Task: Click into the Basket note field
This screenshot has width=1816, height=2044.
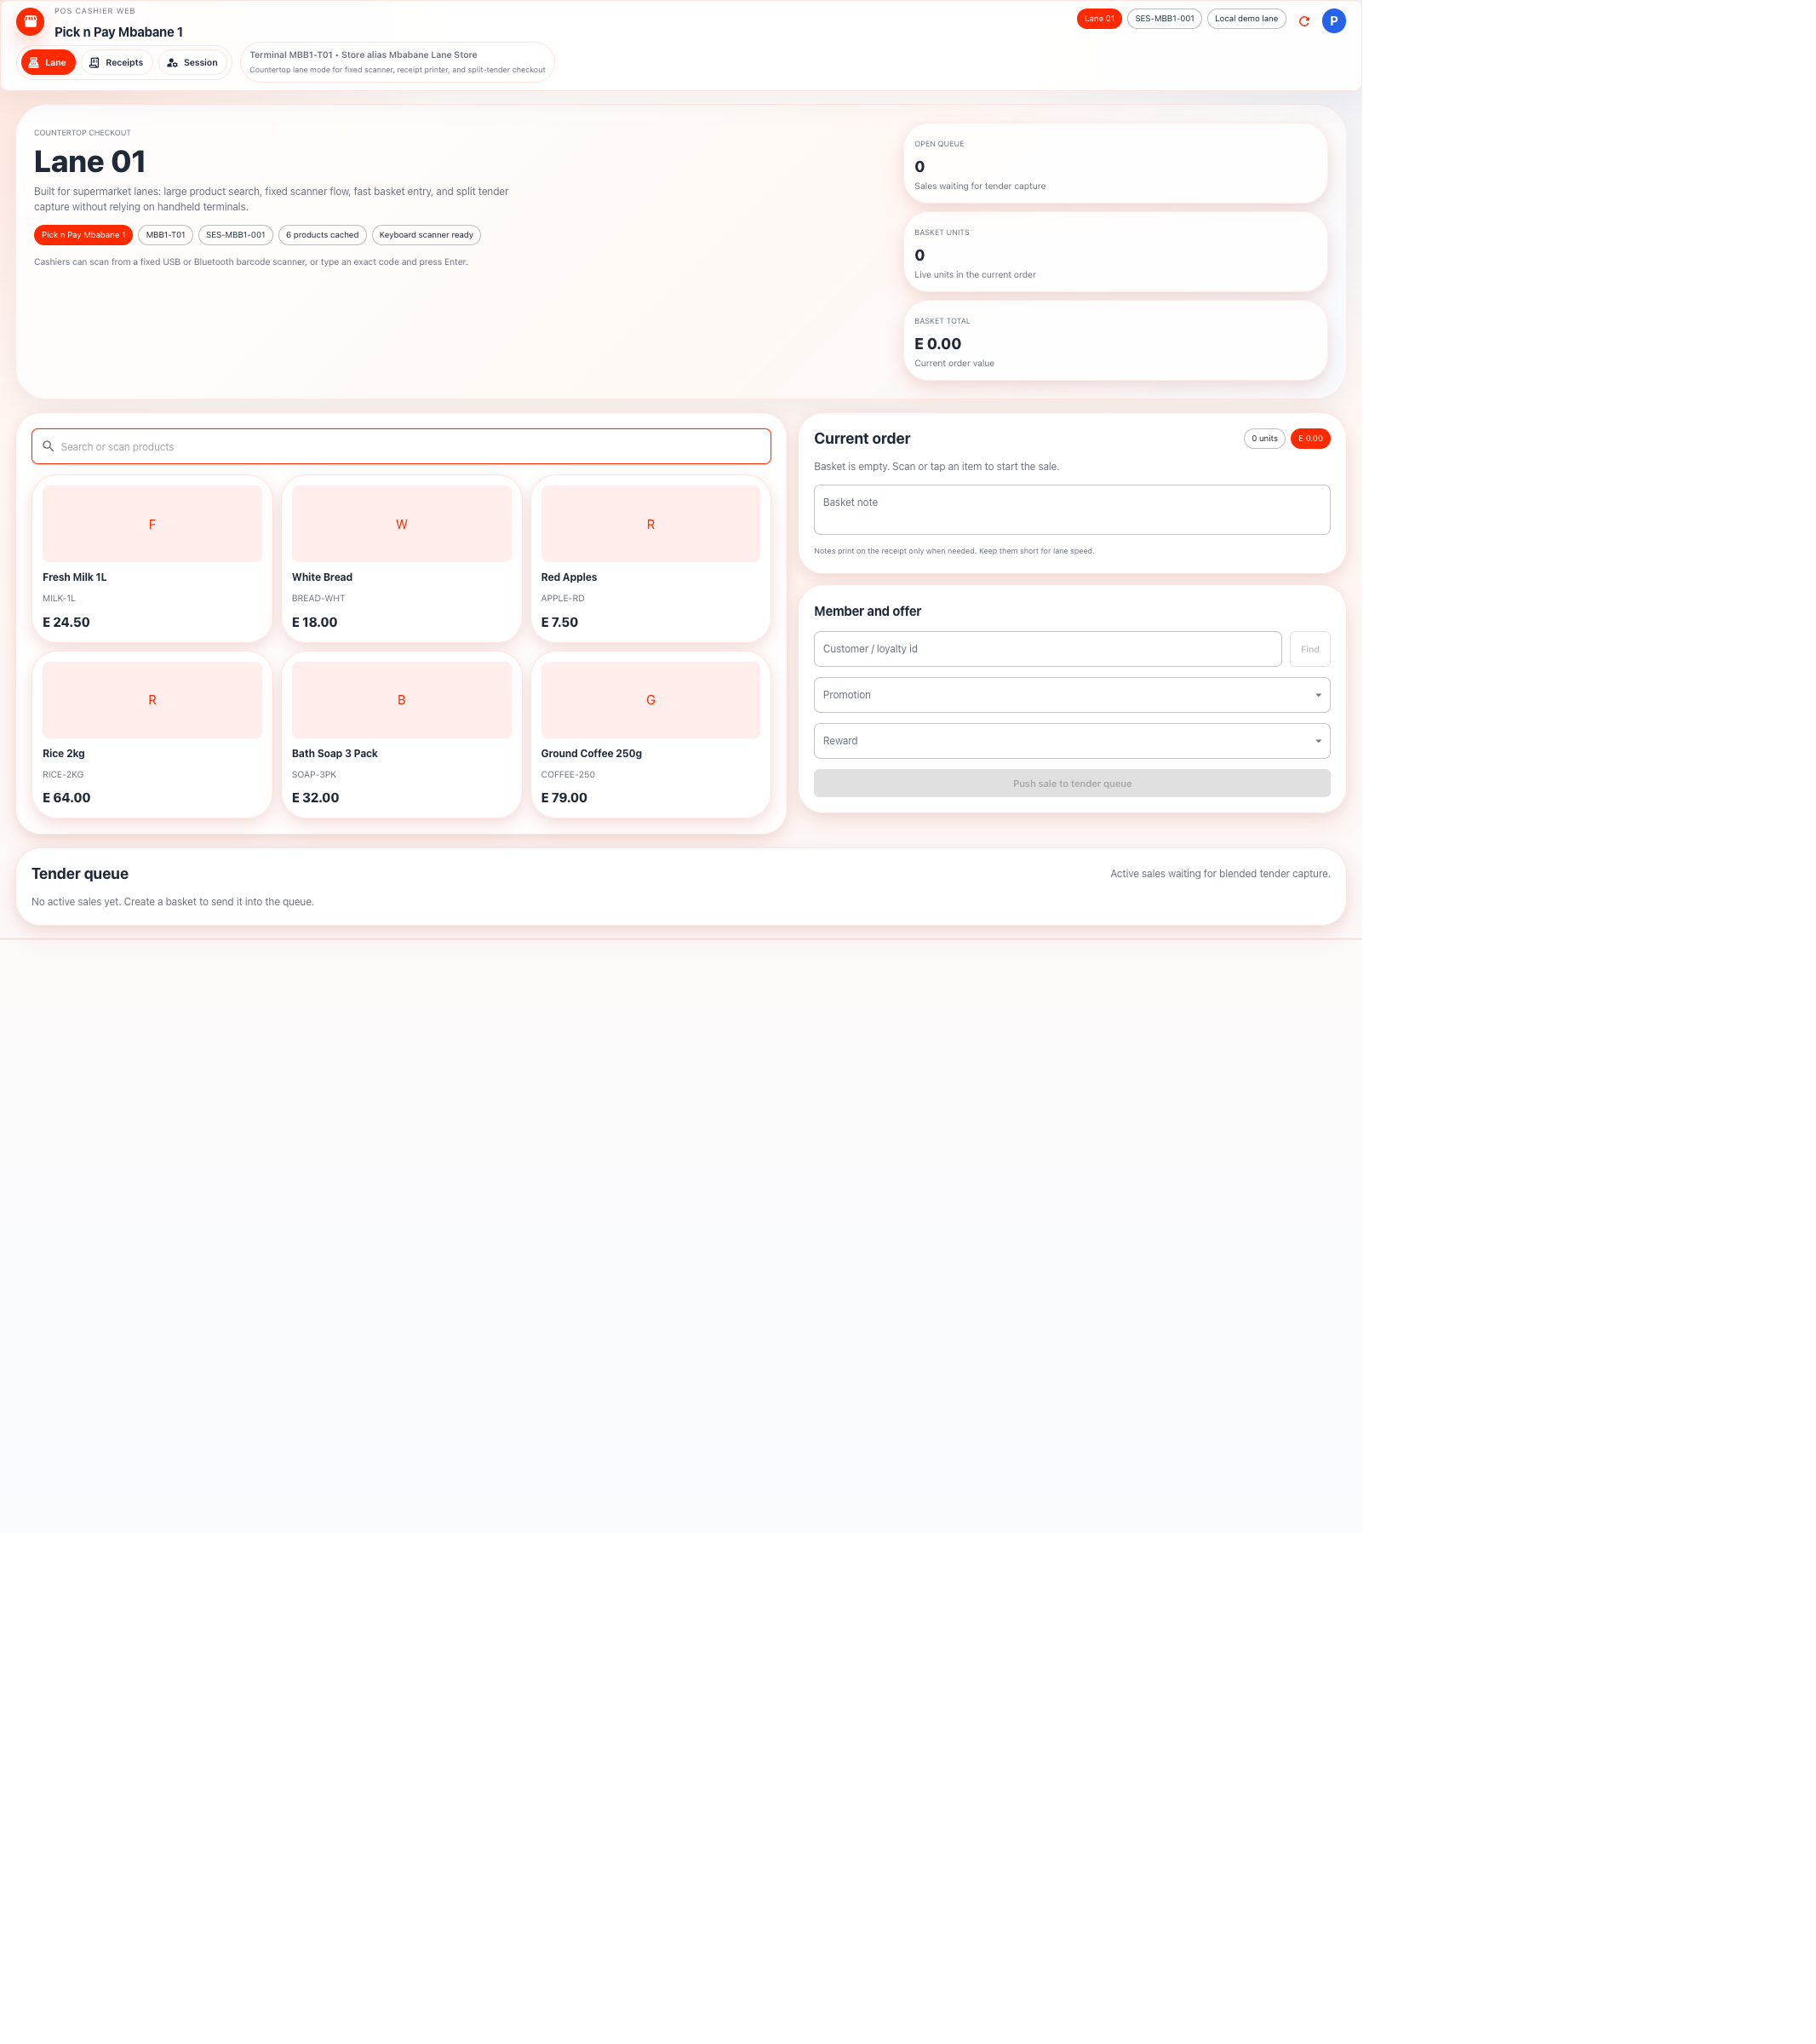Action: (x=1071, y=510)
